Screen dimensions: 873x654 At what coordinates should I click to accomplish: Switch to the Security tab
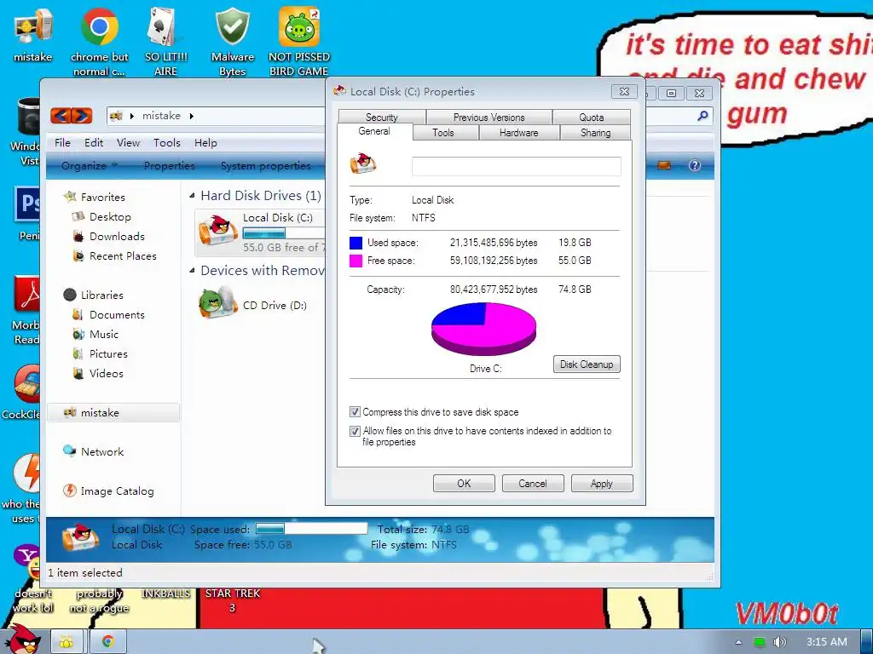pyautogui.click(x=382, y=118)
